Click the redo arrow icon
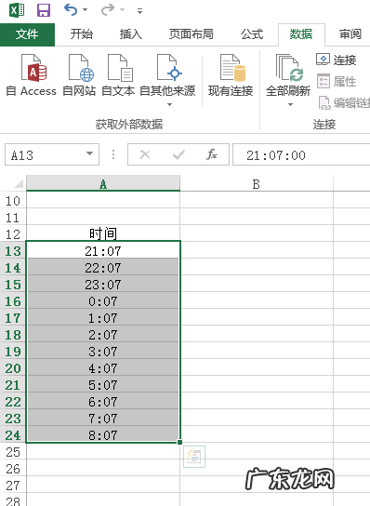The width and height of the screenshot is (370, 506). (108, 9)
